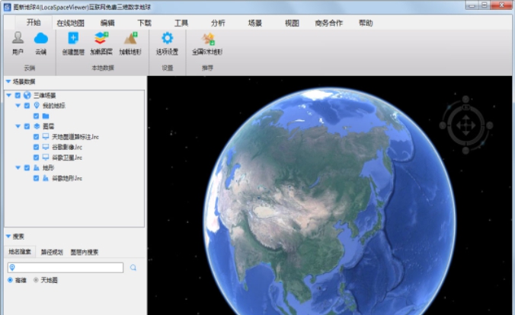Collapse the 地形 tree node arrow

[18, 167]
